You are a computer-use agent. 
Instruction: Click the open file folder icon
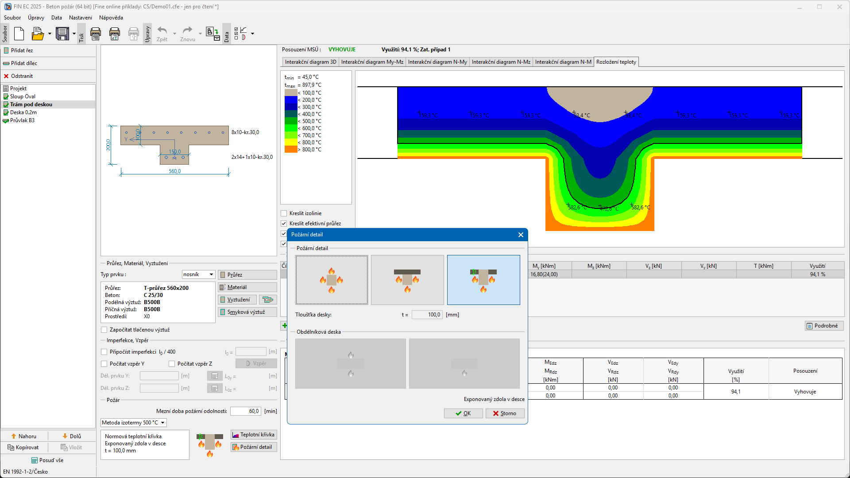pyautogui.click(x=38, y=34)
